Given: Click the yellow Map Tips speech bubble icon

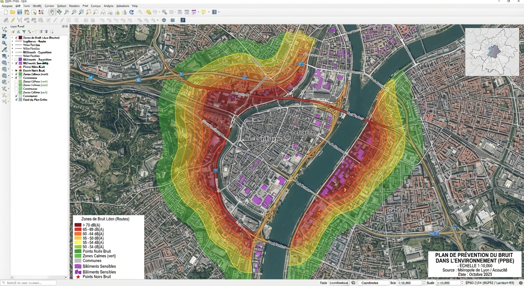Looking at the screenshot, I should (x=204, y=12).
